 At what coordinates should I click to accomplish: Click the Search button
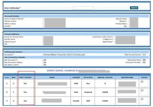coord(134,8)
